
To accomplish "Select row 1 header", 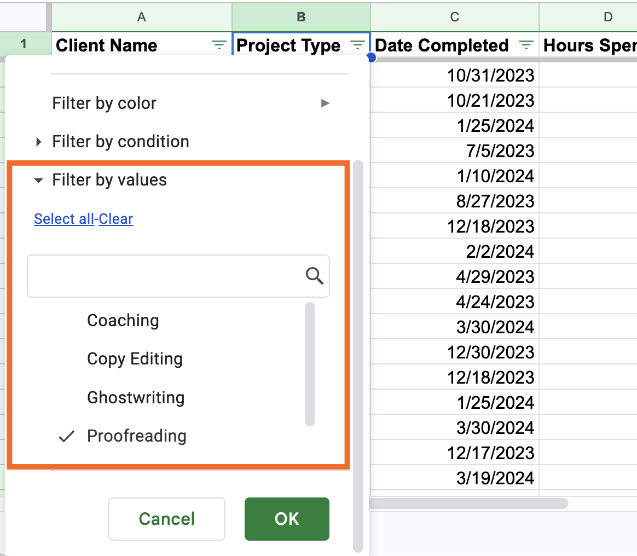I will point(24,44).
